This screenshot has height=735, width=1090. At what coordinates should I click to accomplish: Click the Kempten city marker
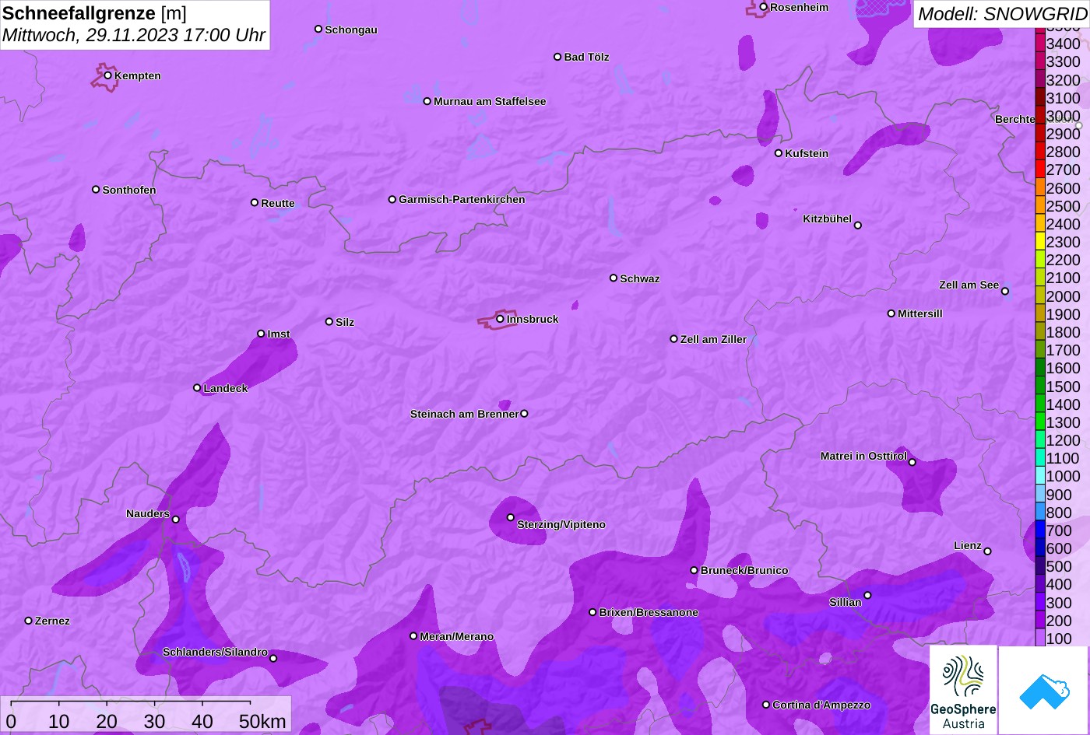(107, 75)
